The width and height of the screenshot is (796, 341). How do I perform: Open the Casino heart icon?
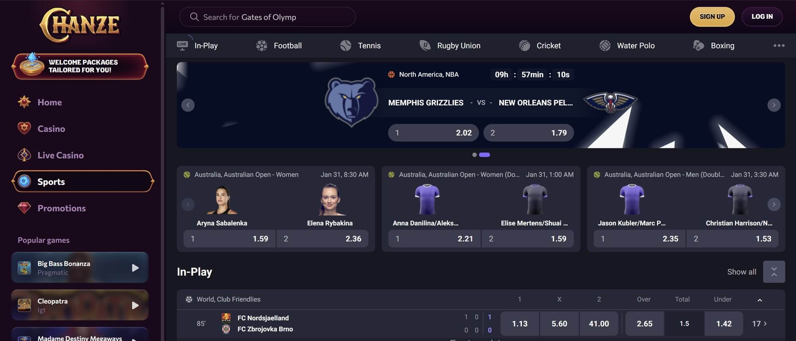(x=24, y=128)
